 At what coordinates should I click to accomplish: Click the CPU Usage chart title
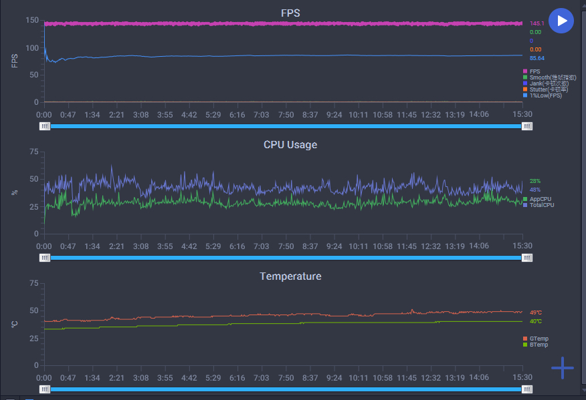[290, 144]
